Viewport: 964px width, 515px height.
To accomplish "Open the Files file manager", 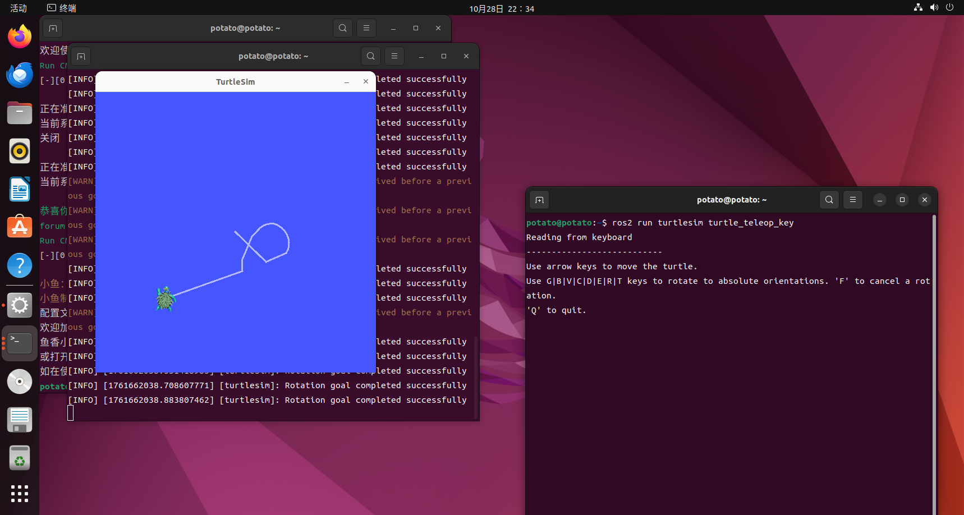I will pyautogui.click(x=19, y=113).
